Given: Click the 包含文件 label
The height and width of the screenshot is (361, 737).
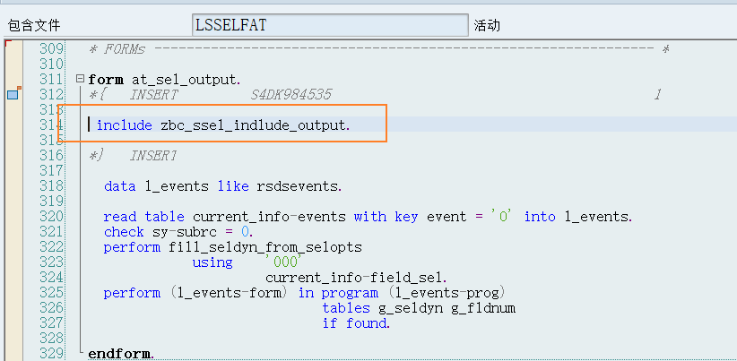Looking at the screenshot, I should coord(34,25).
